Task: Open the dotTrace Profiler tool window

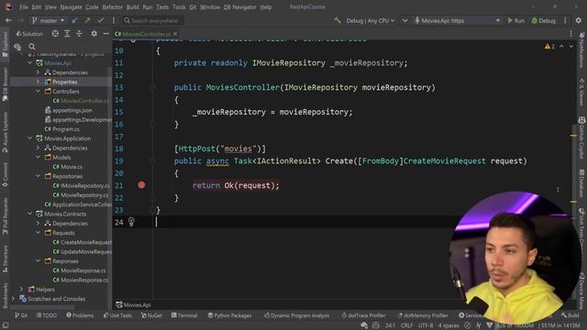Action: point(363,315)
